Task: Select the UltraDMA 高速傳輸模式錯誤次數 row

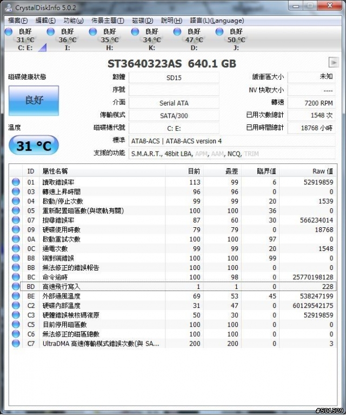Action: click(x=173, y=344)
